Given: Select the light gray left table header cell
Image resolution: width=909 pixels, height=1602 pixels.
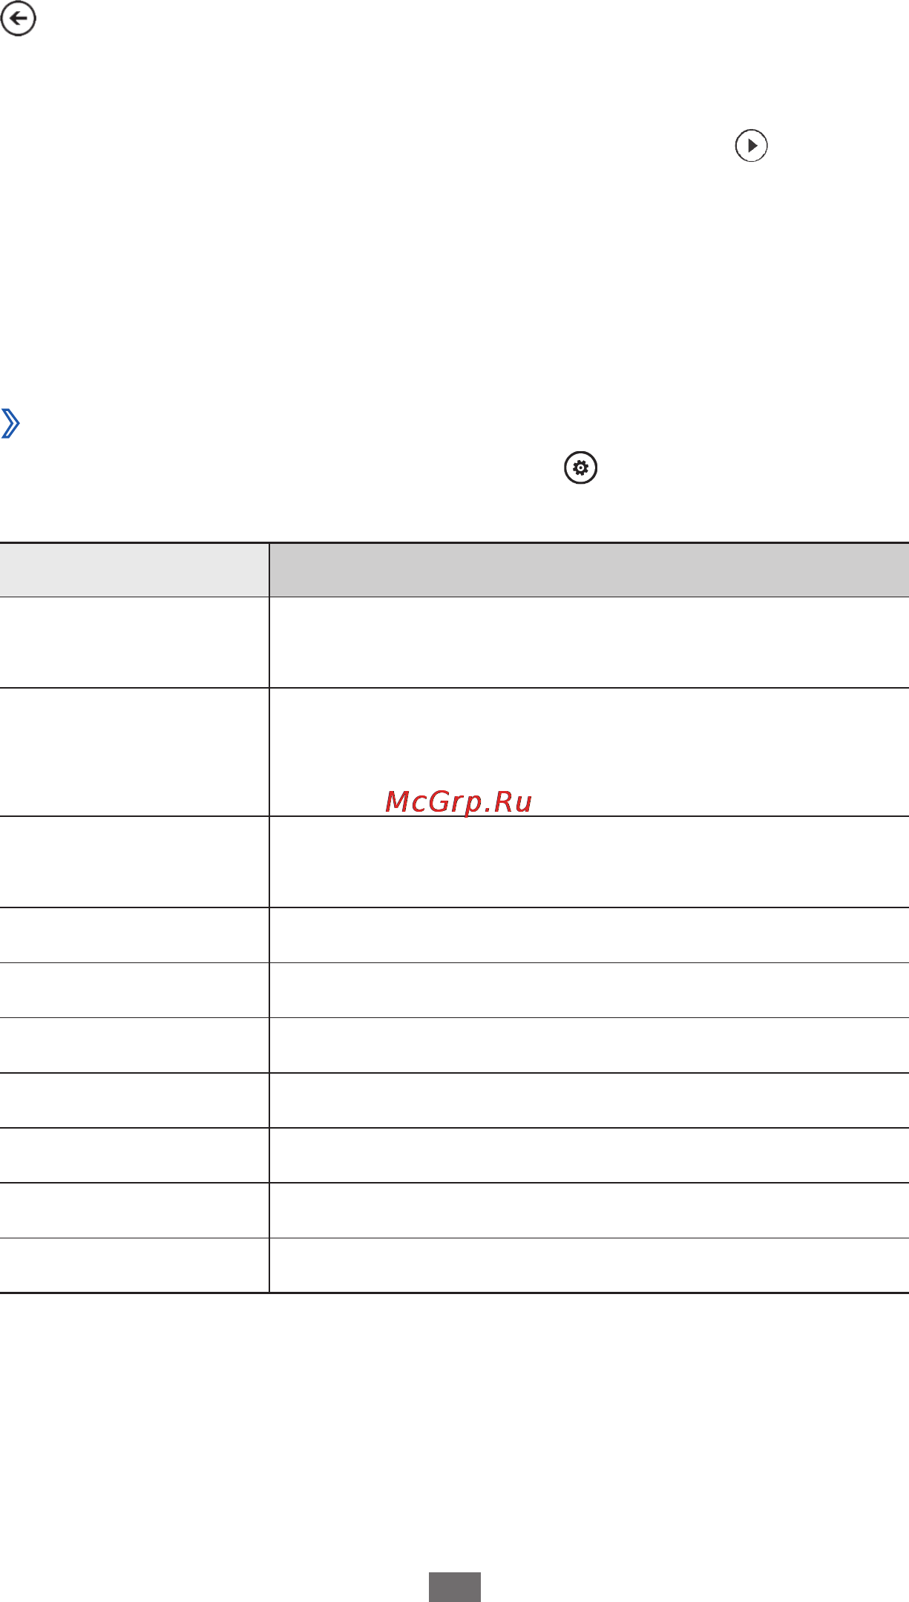Looking at the screenshot, I should [x=134, y=570].
